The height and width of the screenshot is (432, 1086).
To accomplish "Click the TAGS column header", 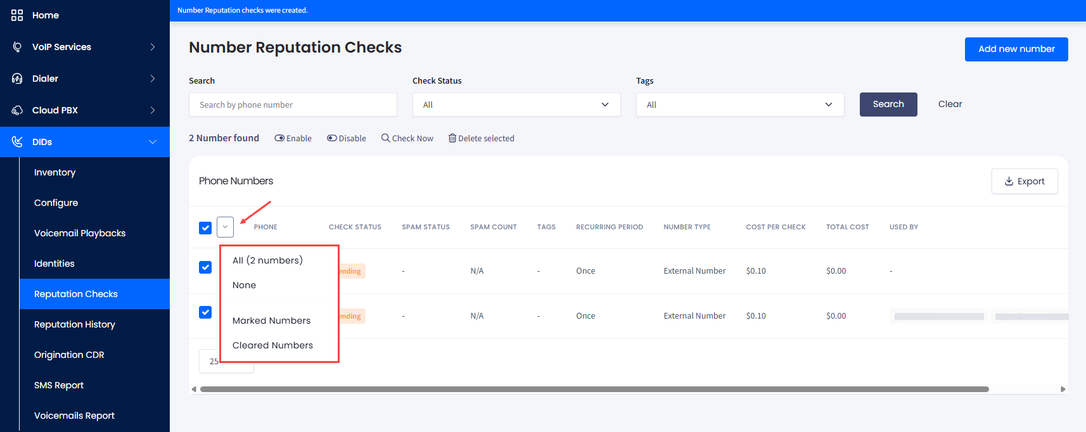I will (x=546, y=227).
